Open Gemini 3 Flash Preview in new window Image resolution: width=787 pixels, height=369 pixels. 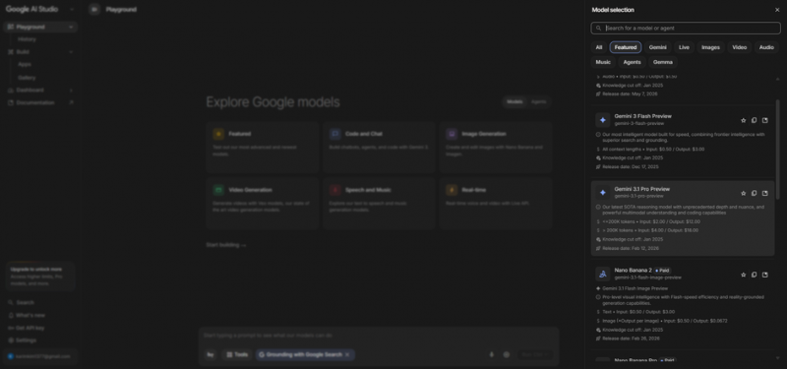(765, 120)
